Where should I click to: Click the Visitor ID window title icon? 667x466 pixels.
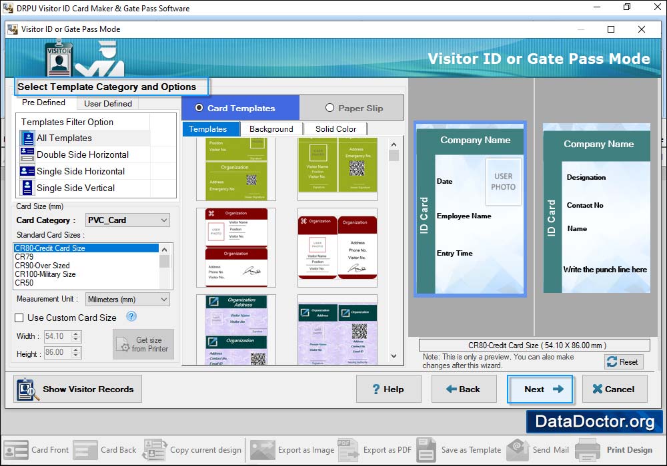(x=13, y=29)
